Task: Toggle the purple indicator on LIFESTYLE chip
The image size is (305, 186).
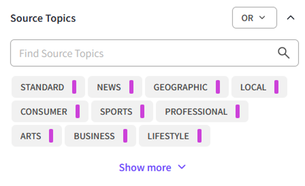Action: click(x=199, y=136)
